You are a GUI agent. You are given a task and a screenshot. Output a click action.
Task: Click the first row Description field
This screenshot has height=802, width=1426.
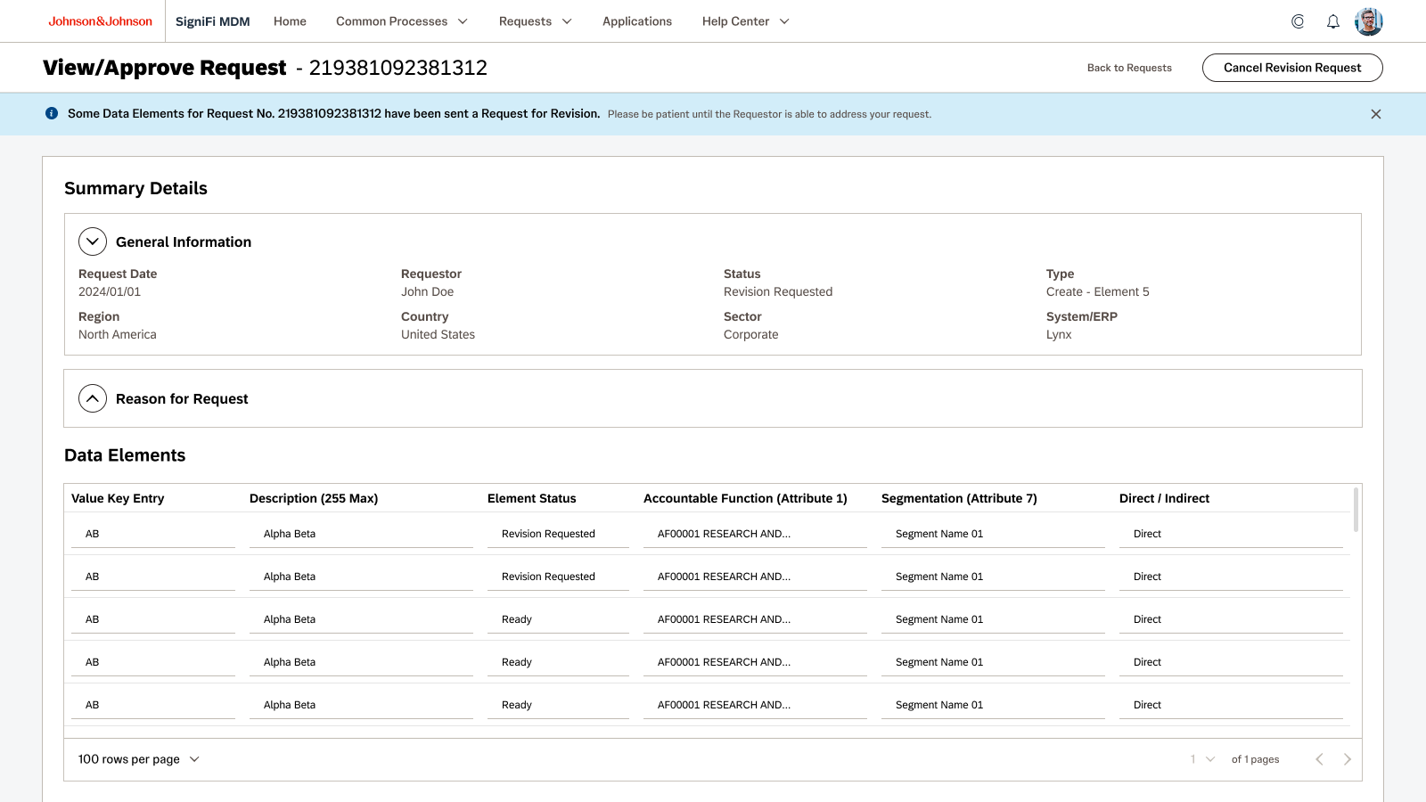click(361, 534)
